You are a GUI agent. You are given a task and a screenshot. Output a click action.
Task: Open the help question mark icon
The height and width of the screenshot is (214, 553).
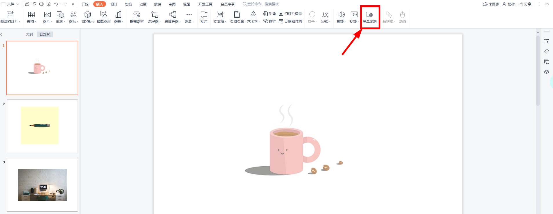547,72
